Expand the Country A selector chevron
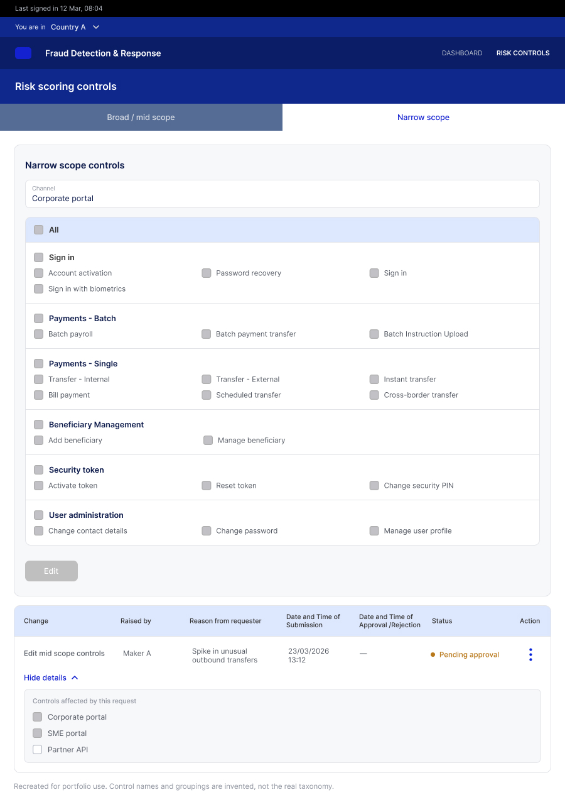Image resolution: width=565 pixels, height=807 pixels. tap(96, 27)
